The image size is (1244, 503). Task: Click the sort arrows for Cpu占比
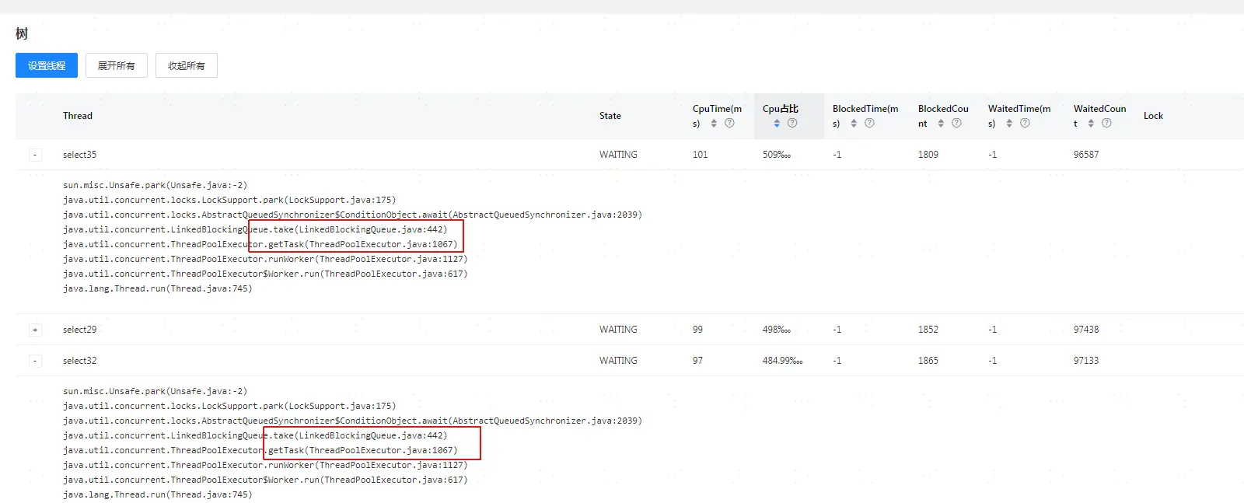point(777,124)
